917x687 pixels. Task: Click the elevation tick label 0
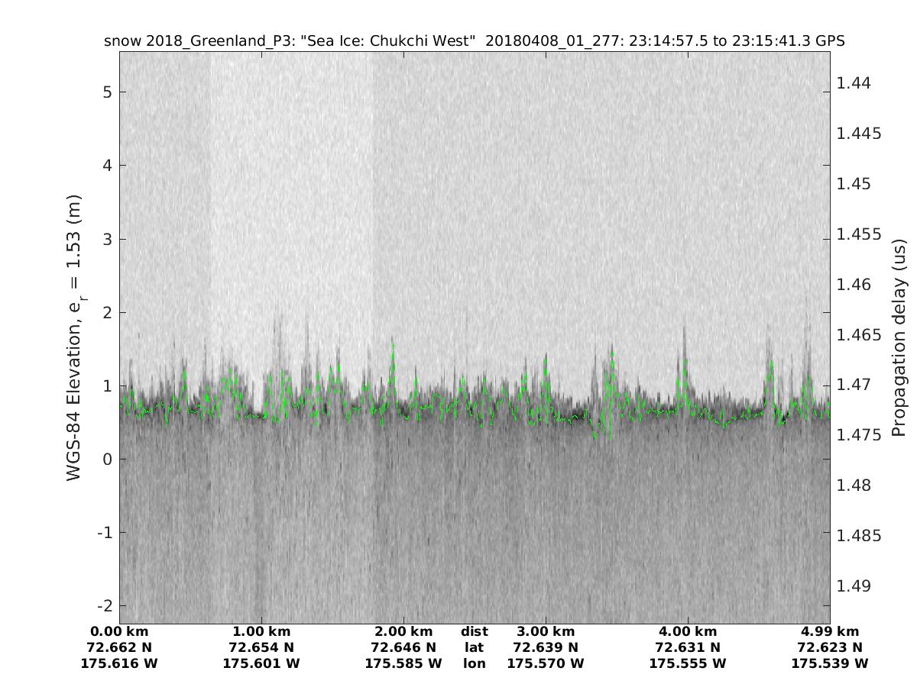tap(108, 460)
